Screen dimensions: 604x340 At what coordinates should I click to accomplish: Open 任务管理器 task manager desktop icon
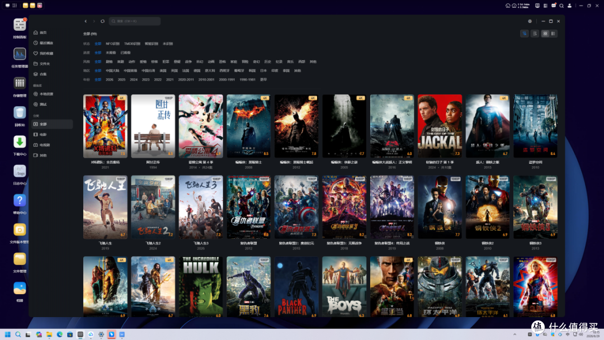click(x=20, y=57)
